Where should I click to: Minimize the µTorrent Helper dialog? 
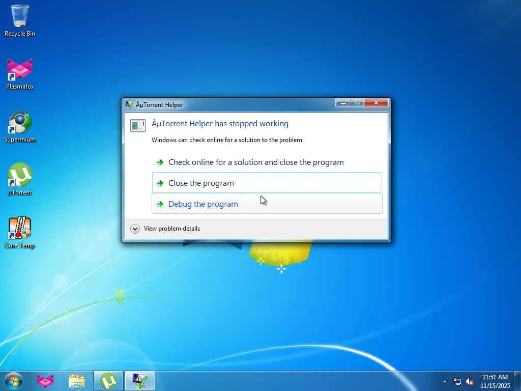pyautogui.click(x=343, y=103)
